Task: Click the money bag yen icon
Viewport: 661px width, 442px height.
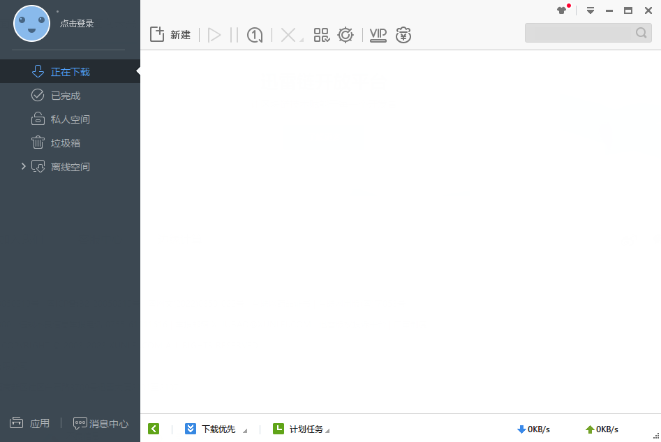Action: [403, 35]
